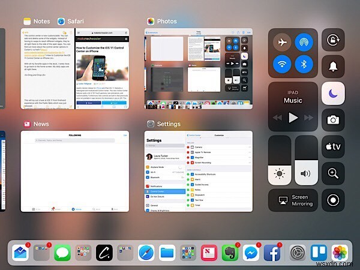Adjust the volume slider

pyautogui.click(x=306, y=160)
